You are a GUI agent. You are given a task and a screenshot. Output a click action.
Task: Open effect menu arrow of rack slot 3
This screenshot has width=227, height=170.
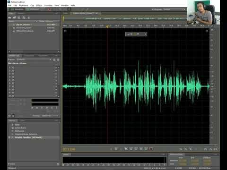point(56,74)
